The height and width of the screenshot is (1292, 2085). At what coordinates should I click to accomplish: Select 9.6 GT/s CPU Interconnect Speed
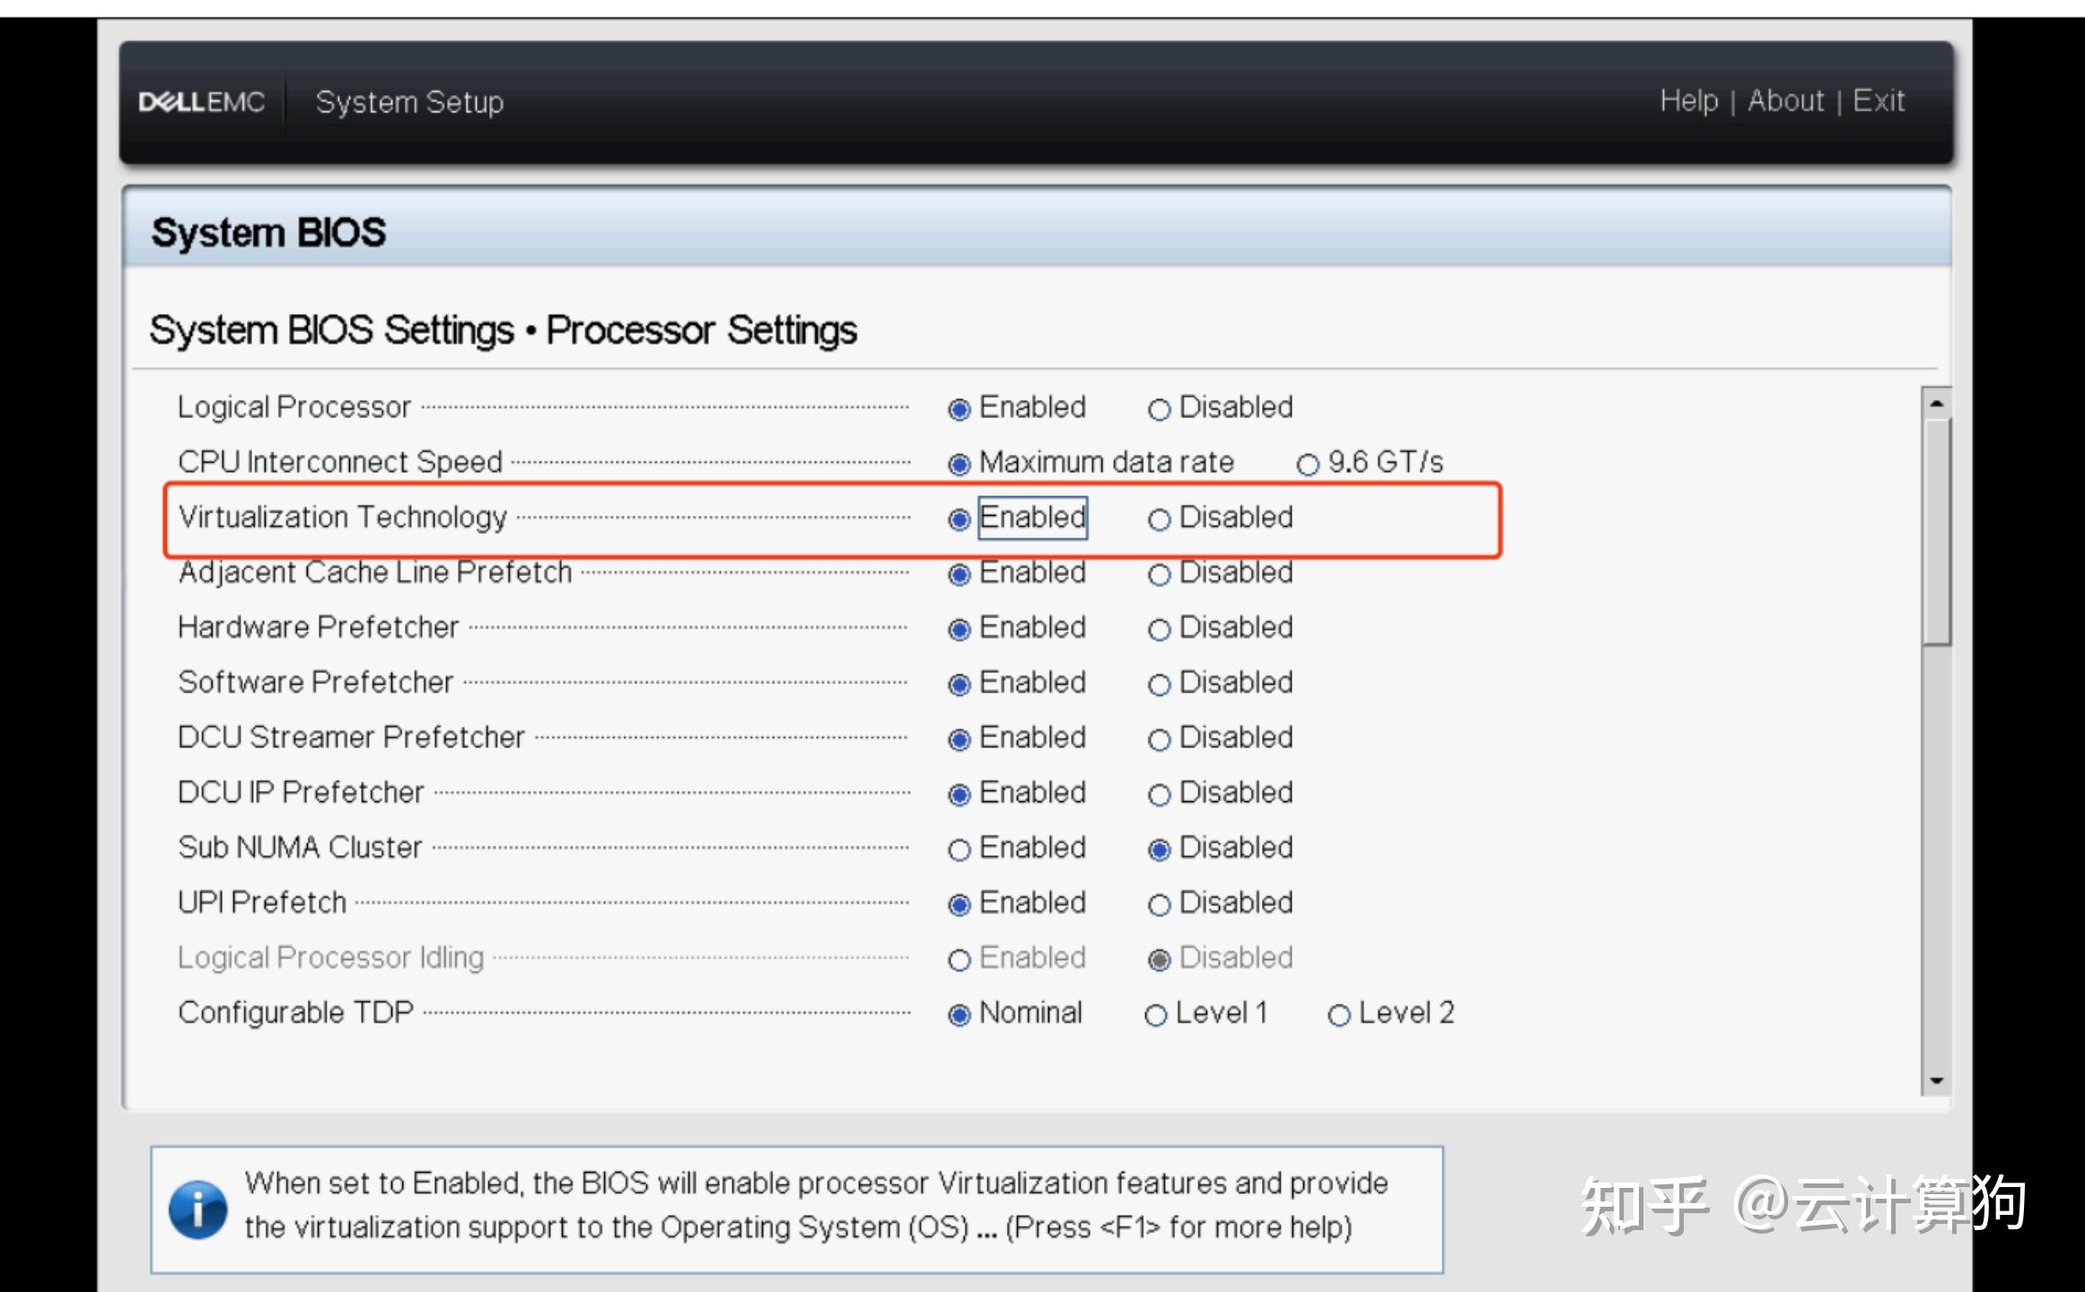coord(1308,465)
